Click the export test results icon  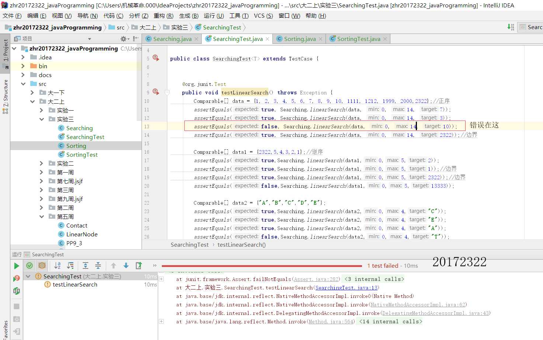point(139,266)
